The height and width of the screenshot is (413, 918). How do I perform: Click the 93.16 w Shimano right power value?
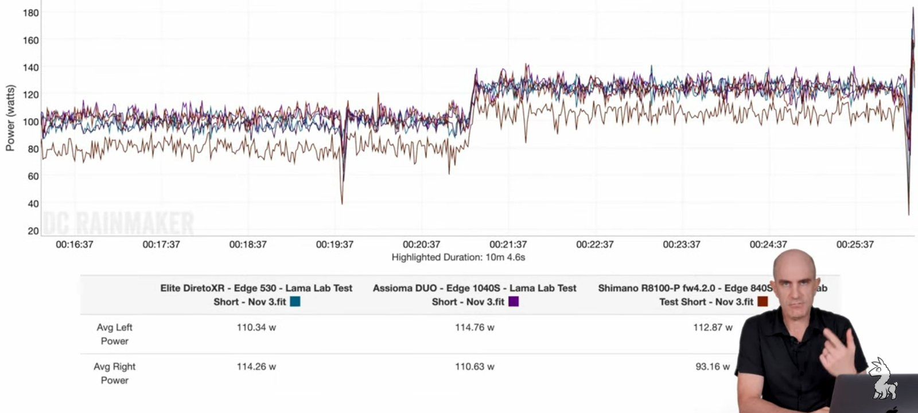click(x=713, y=367)
